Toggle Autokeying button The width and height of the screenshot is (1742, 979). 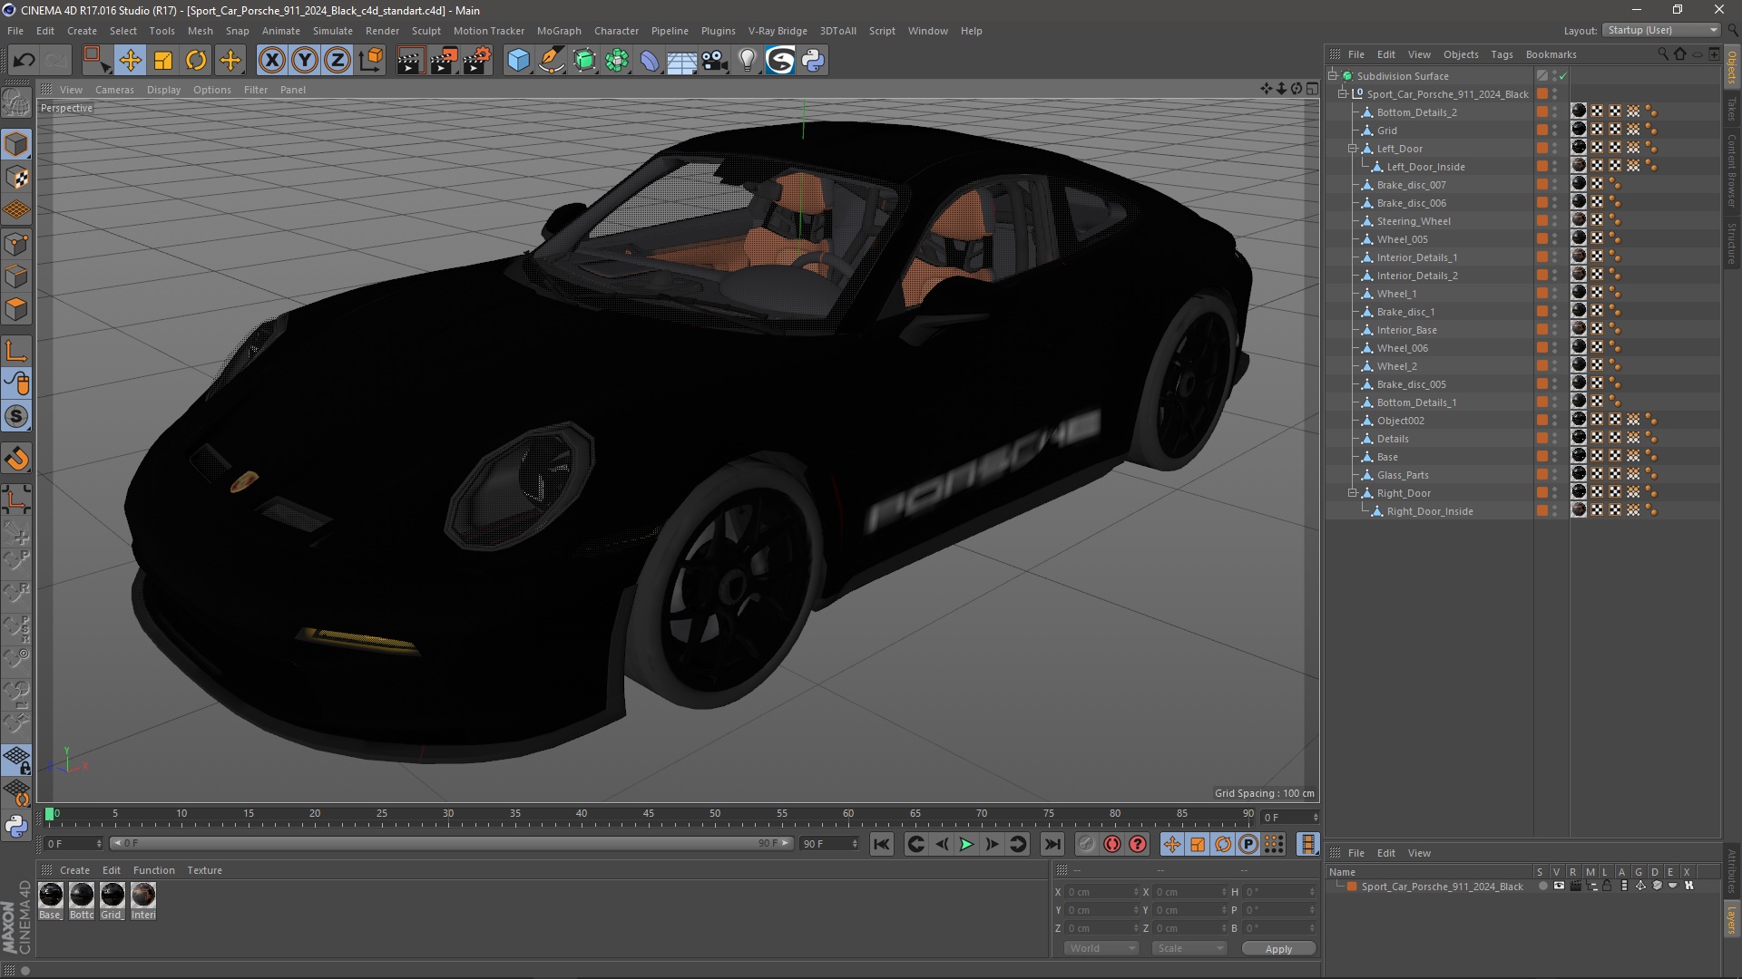click(1112, 844)
